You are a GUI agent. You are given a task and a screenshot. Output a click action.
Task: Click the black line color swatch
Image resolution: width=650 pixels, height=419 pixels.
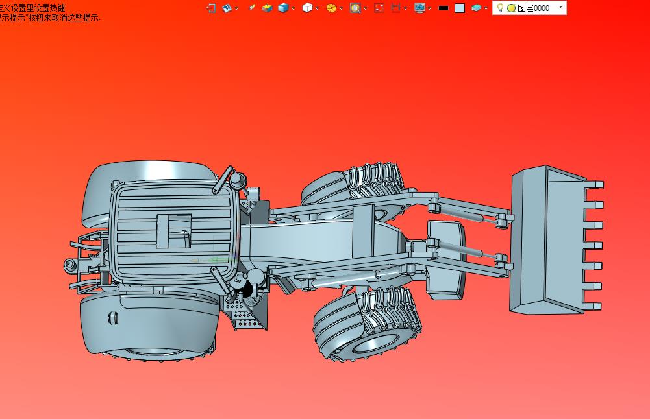444,8
